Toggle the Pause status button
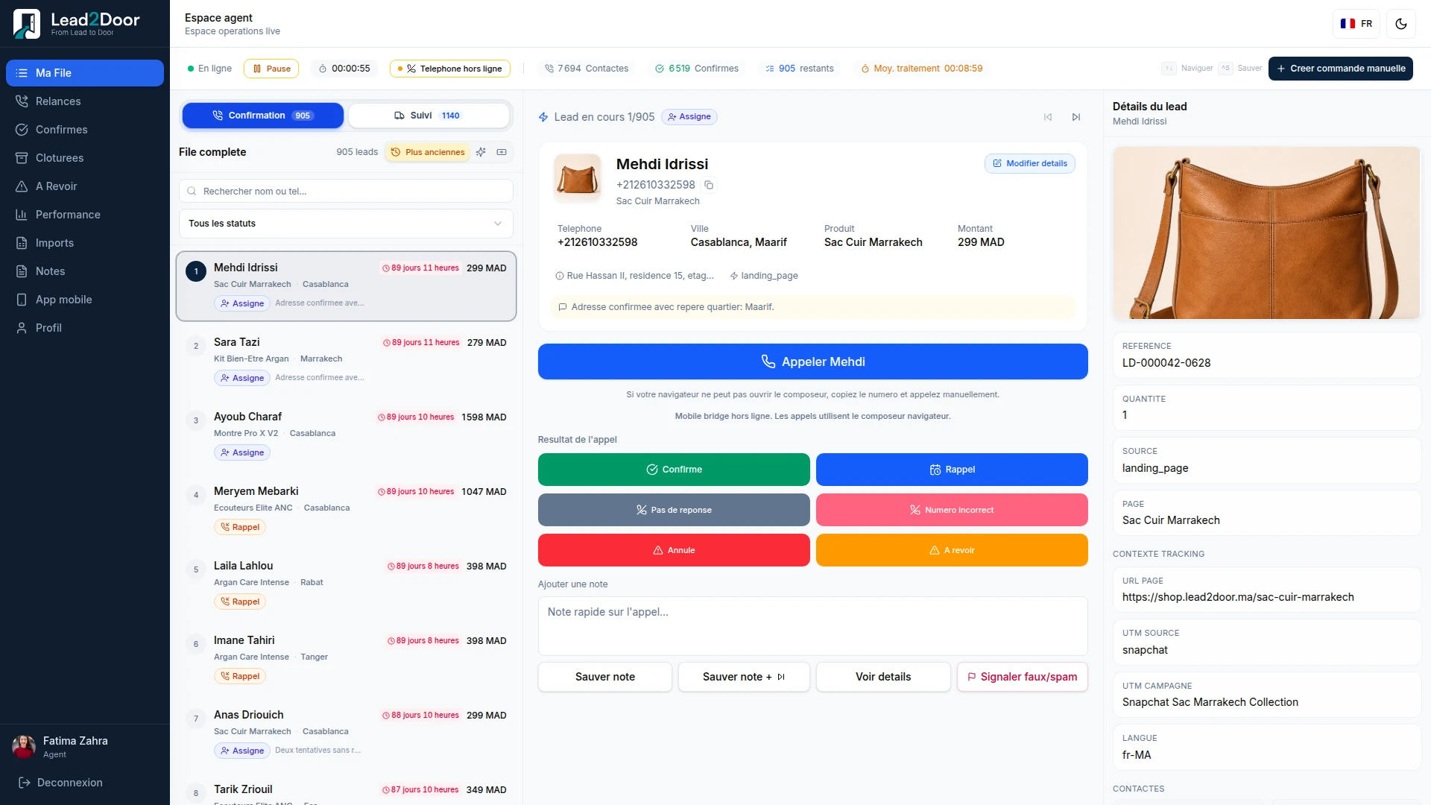 271,69
